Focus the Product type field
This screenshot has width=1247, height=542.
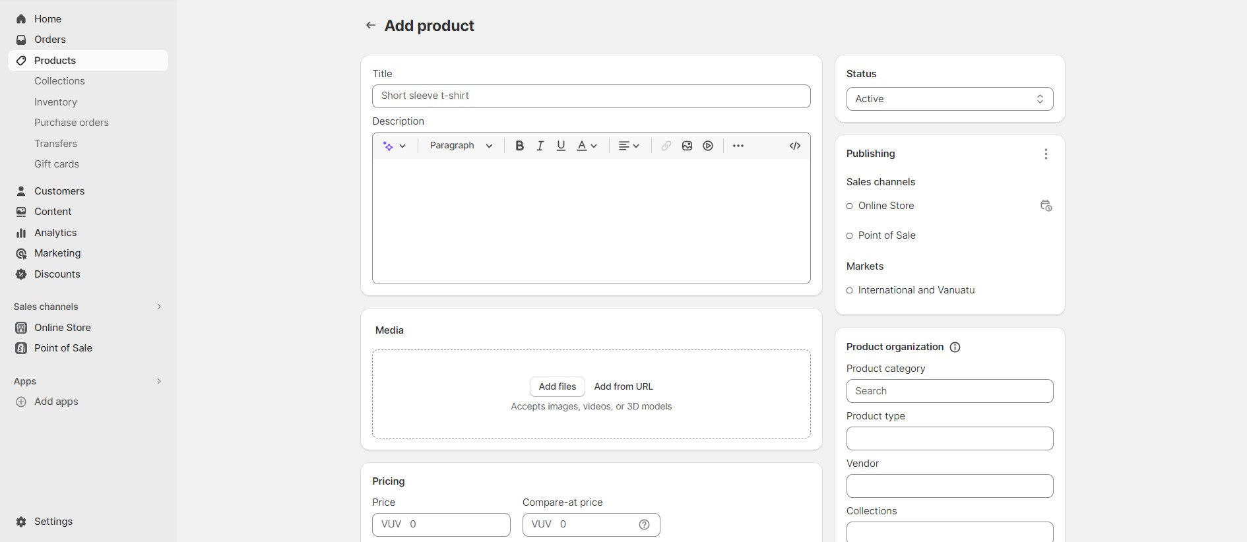tap(949, 438)
